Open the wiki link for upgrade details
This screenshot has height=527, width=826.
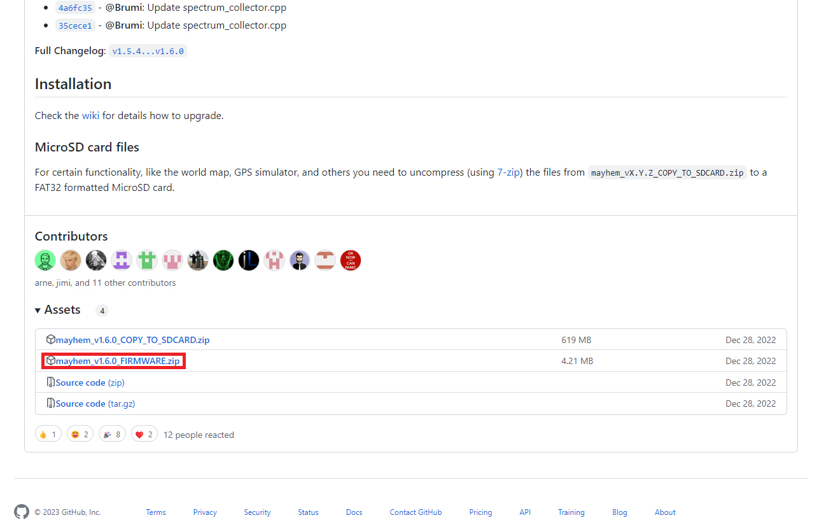tap(90, 116)
